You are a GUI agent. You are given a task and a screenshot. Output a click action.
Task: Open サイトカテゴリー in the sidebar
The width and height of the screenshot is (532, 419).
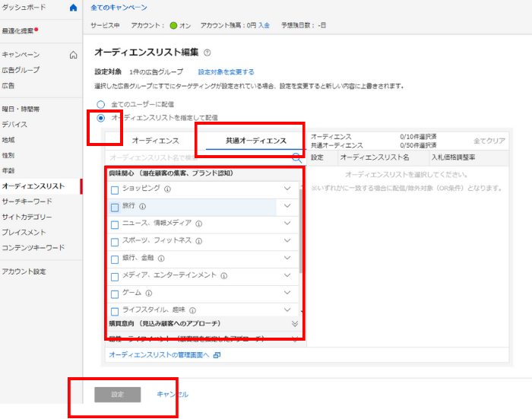[x=27, y=217]
